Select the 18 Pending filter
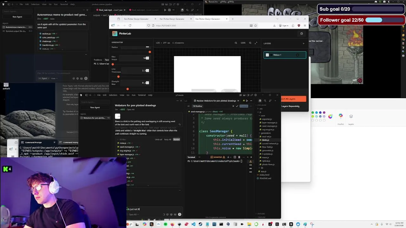 click(x=197, y=106)
